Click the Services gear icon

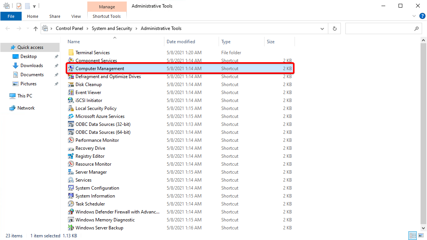coord(71,180)
